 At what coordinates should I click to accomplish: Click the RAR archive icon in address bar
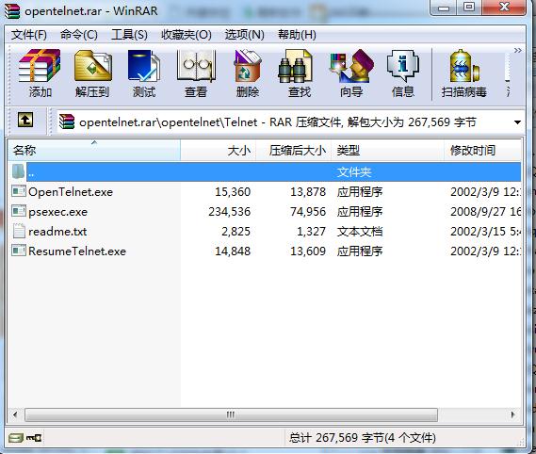(66, 122)
